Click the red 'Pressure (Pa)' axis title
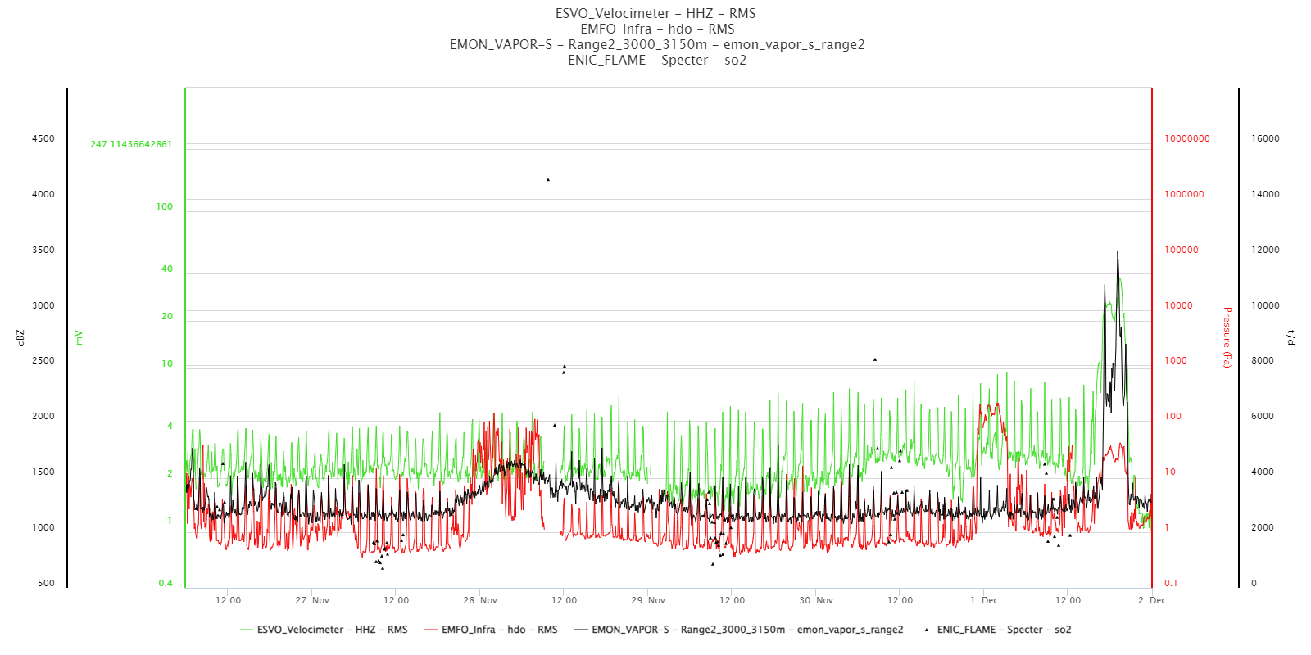This screenshot has width=1311, height=655. click(x=1227, y=337)
